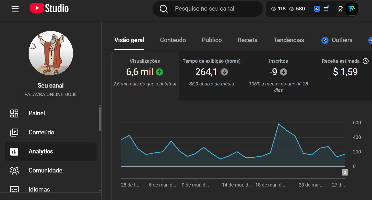Click the trophy icon in the top bar
Screen dimensions: 372x200
[340, 9]
